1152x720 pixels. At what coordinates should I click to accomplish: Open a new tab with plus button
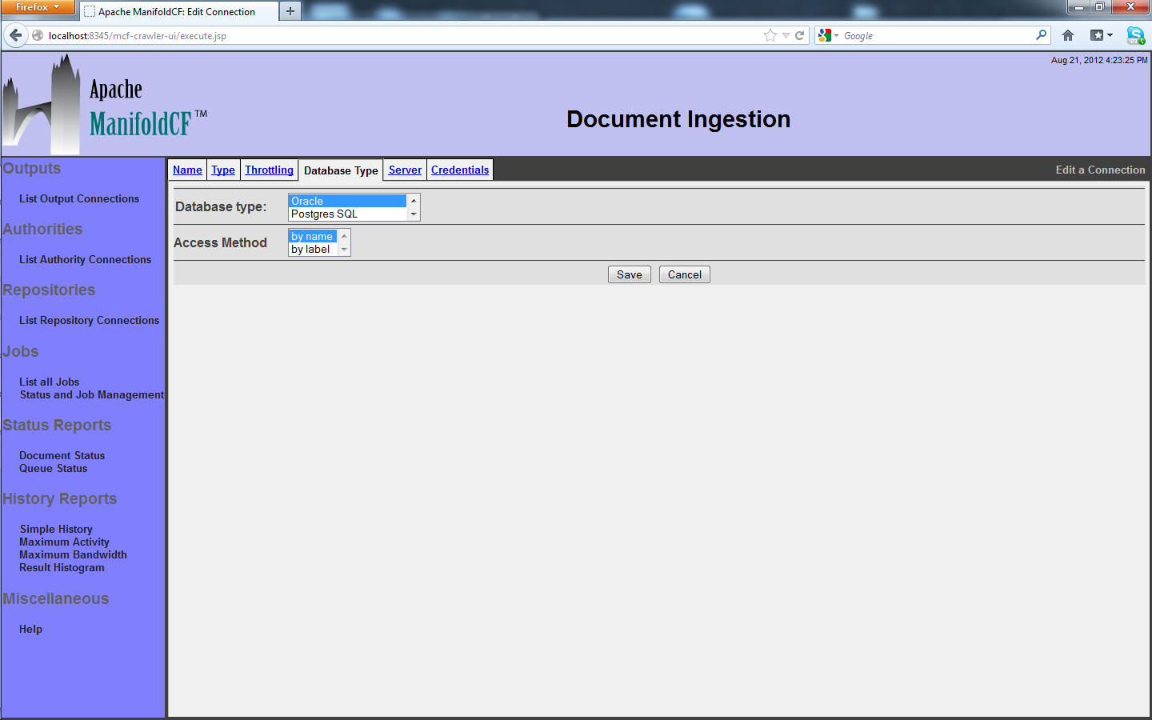point(290,11)
